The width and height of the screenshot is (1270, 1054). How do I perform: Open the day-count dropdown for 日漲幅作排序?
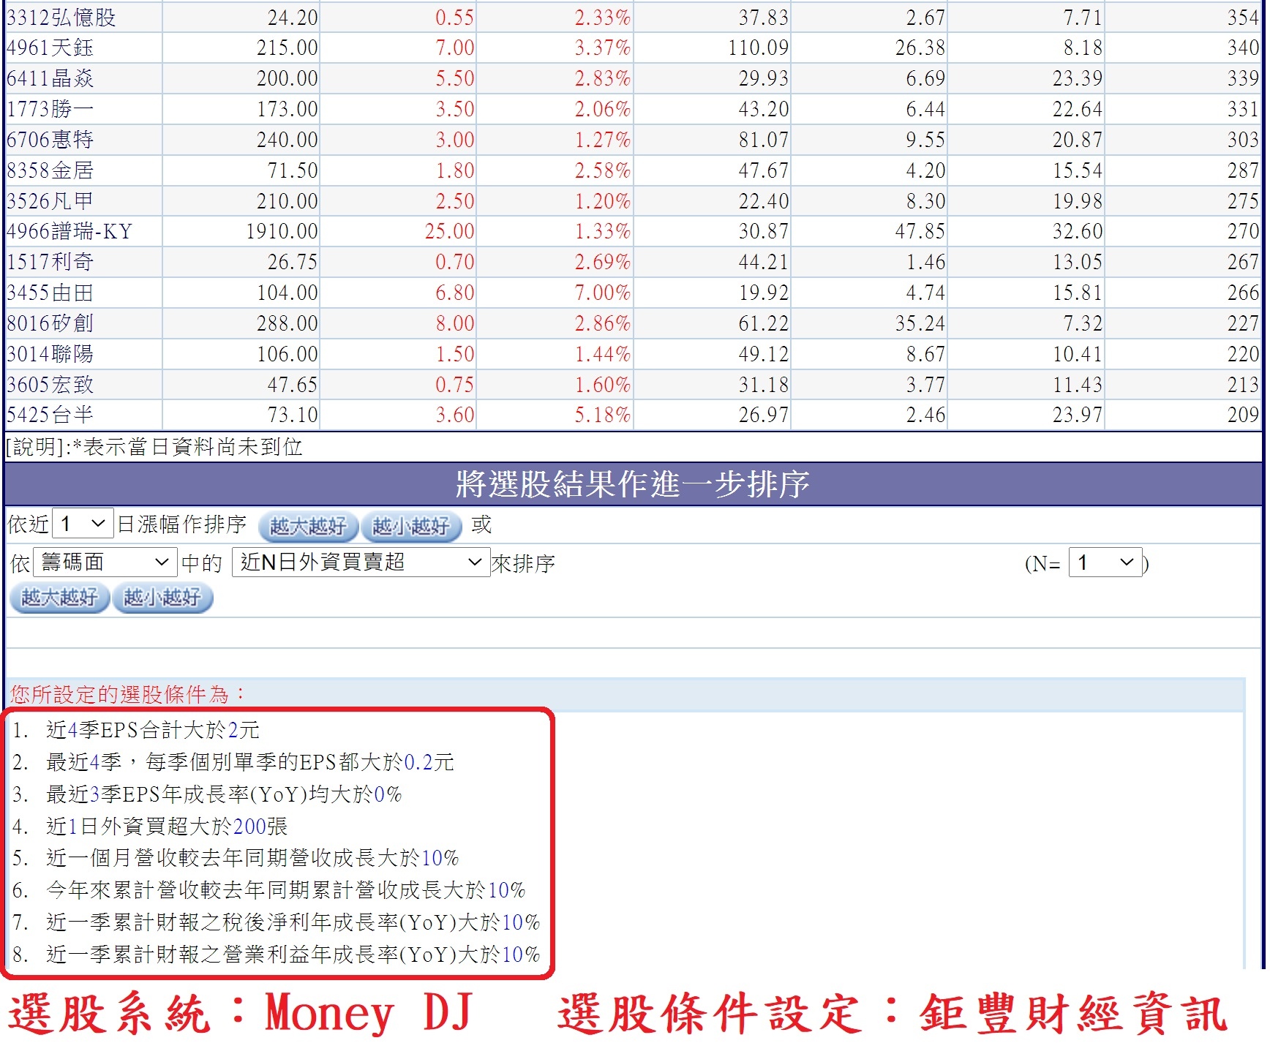click(83, 524)
